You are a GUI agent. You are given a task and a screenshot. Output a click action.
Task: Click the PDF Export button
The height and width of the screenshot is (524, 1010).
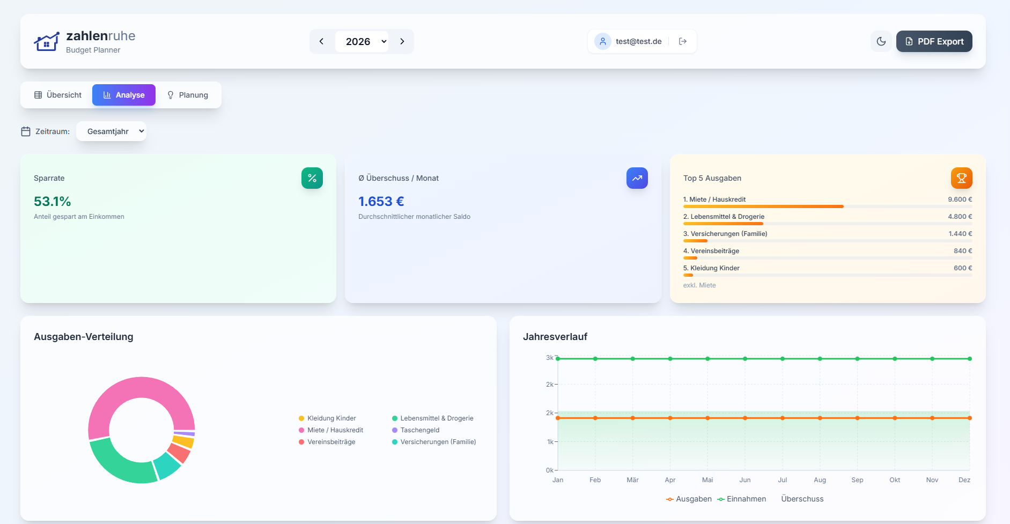coord(934,41)
